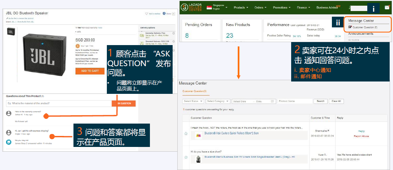Click Be the first to review link

coord(21,19)
